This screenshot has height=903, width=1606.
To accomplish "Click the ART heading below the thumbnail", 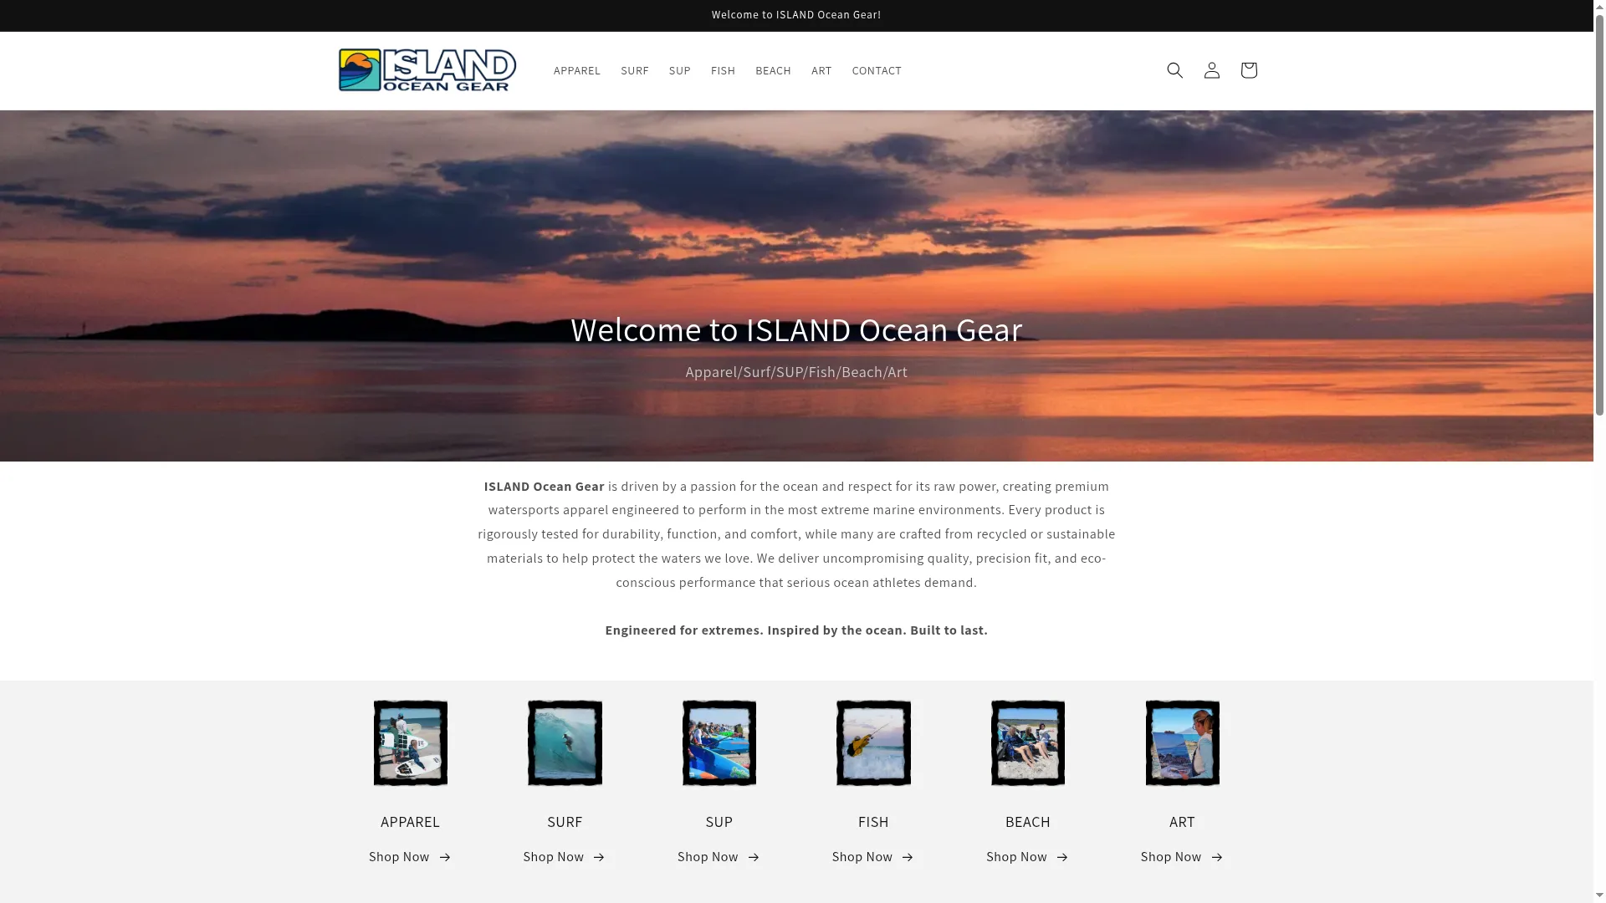I will 1182,822.
